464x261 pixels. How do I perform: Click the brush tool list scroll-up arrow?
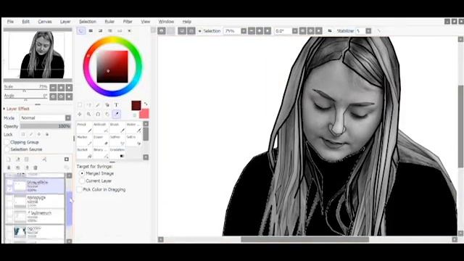pyautogui.click(x=146, y=124)
